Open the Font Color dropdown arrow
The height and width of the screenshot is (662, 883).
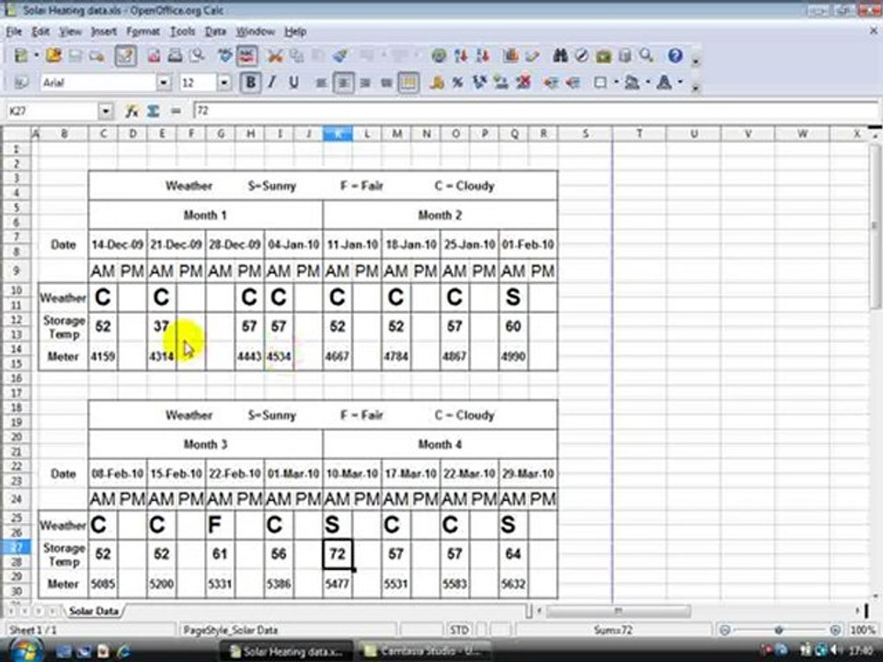click(x=681, y=83)
